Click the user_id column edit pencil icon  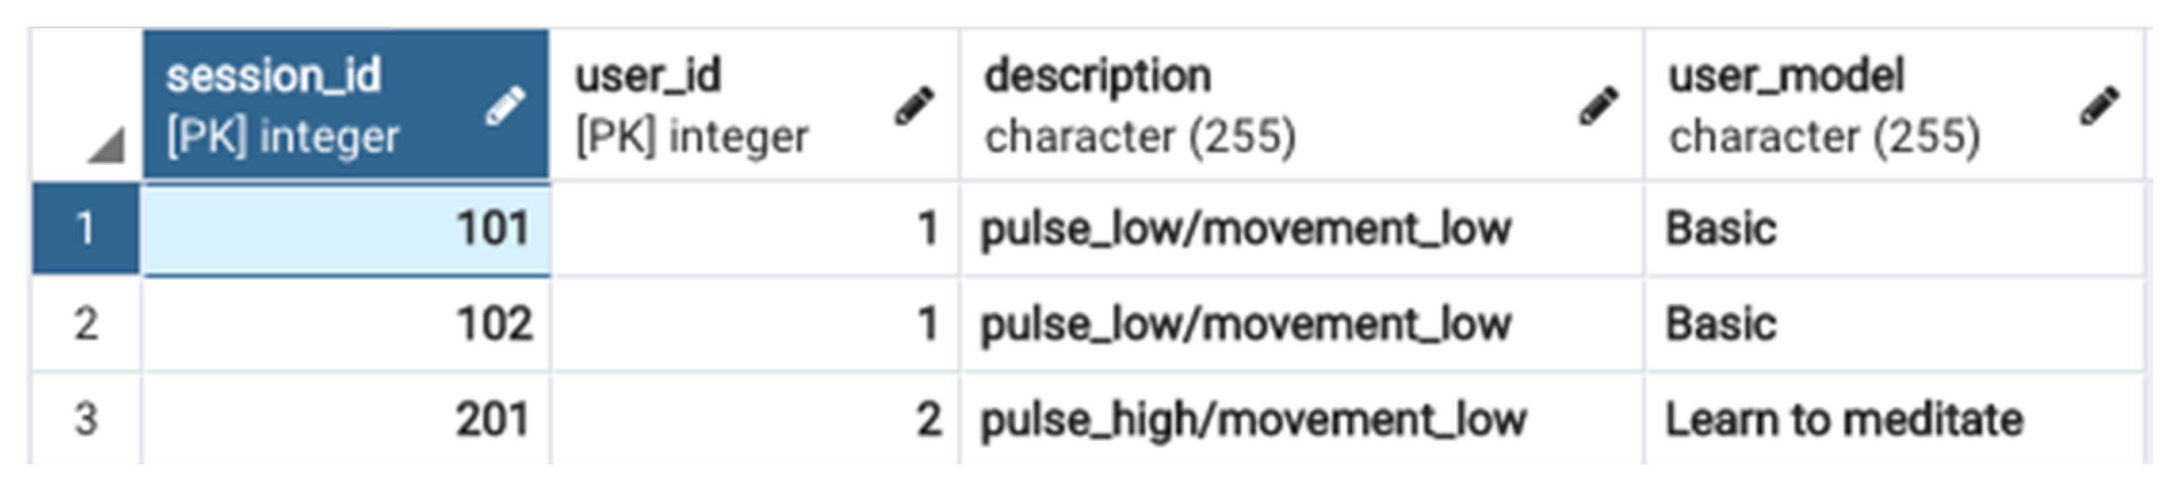click(x=914, y=106)
